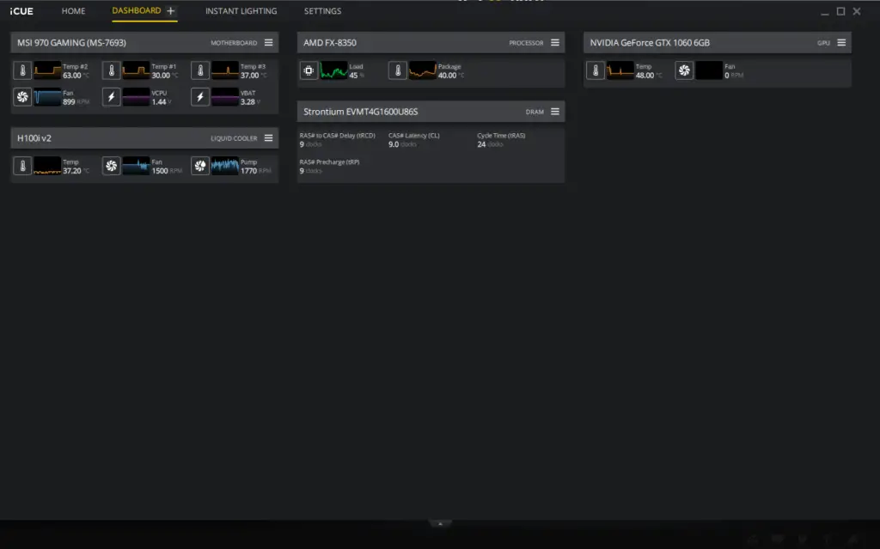Click the VBAT purple voltage graph
The image size is (880, 549).
click(224, 97)
